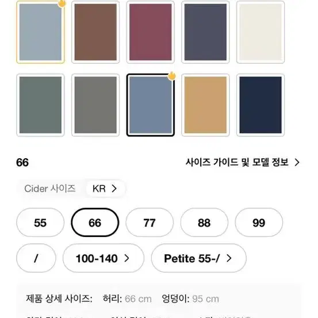Open the KR size region dropdown

click(105, 189)
